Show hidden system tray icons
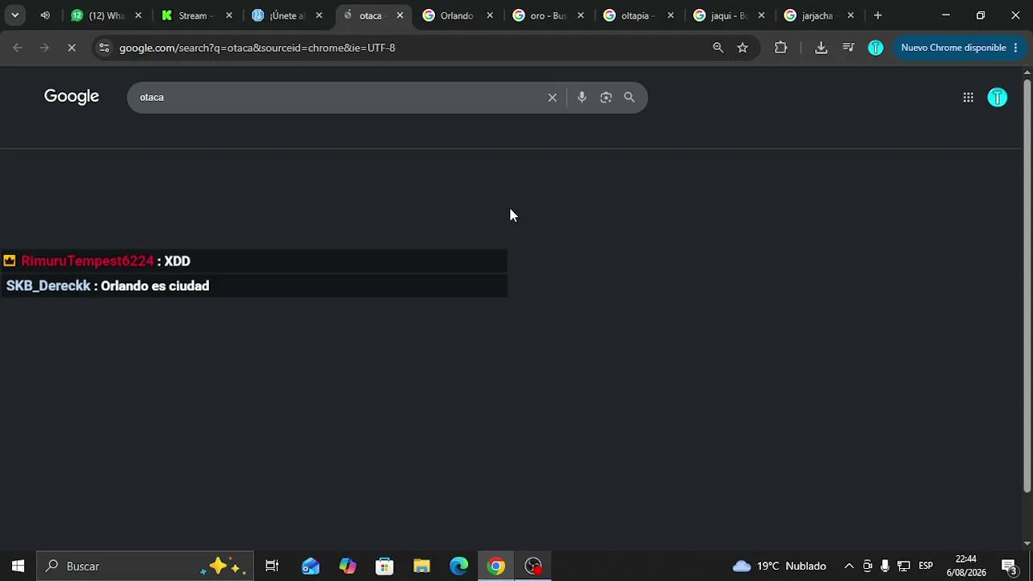Screen dimensions: 1033x581 (849, 566)
